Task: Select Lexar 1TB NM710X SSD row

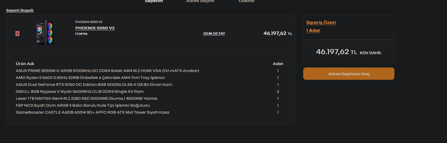Action: (x=149, y=98)
